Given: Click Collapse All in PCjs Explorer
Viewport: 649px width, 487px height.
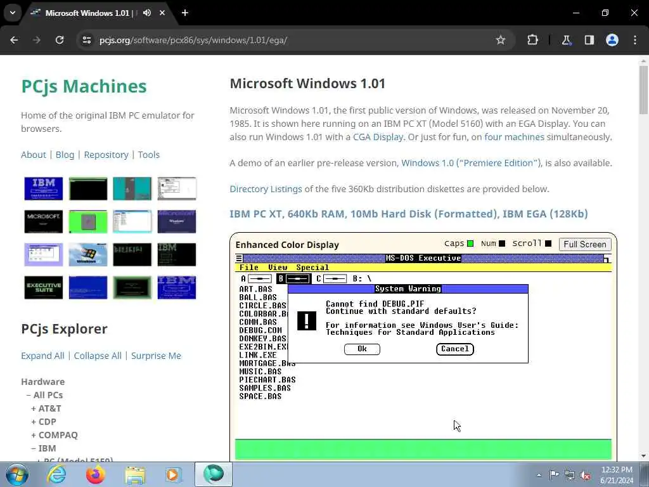Looking at the screenshot, I should (x=98, y=356).
